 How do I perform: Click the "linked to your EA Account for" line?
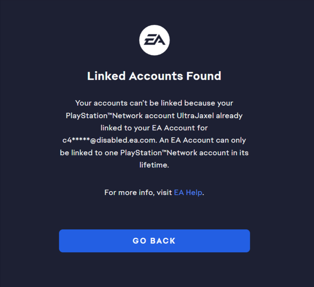point(154,128)
